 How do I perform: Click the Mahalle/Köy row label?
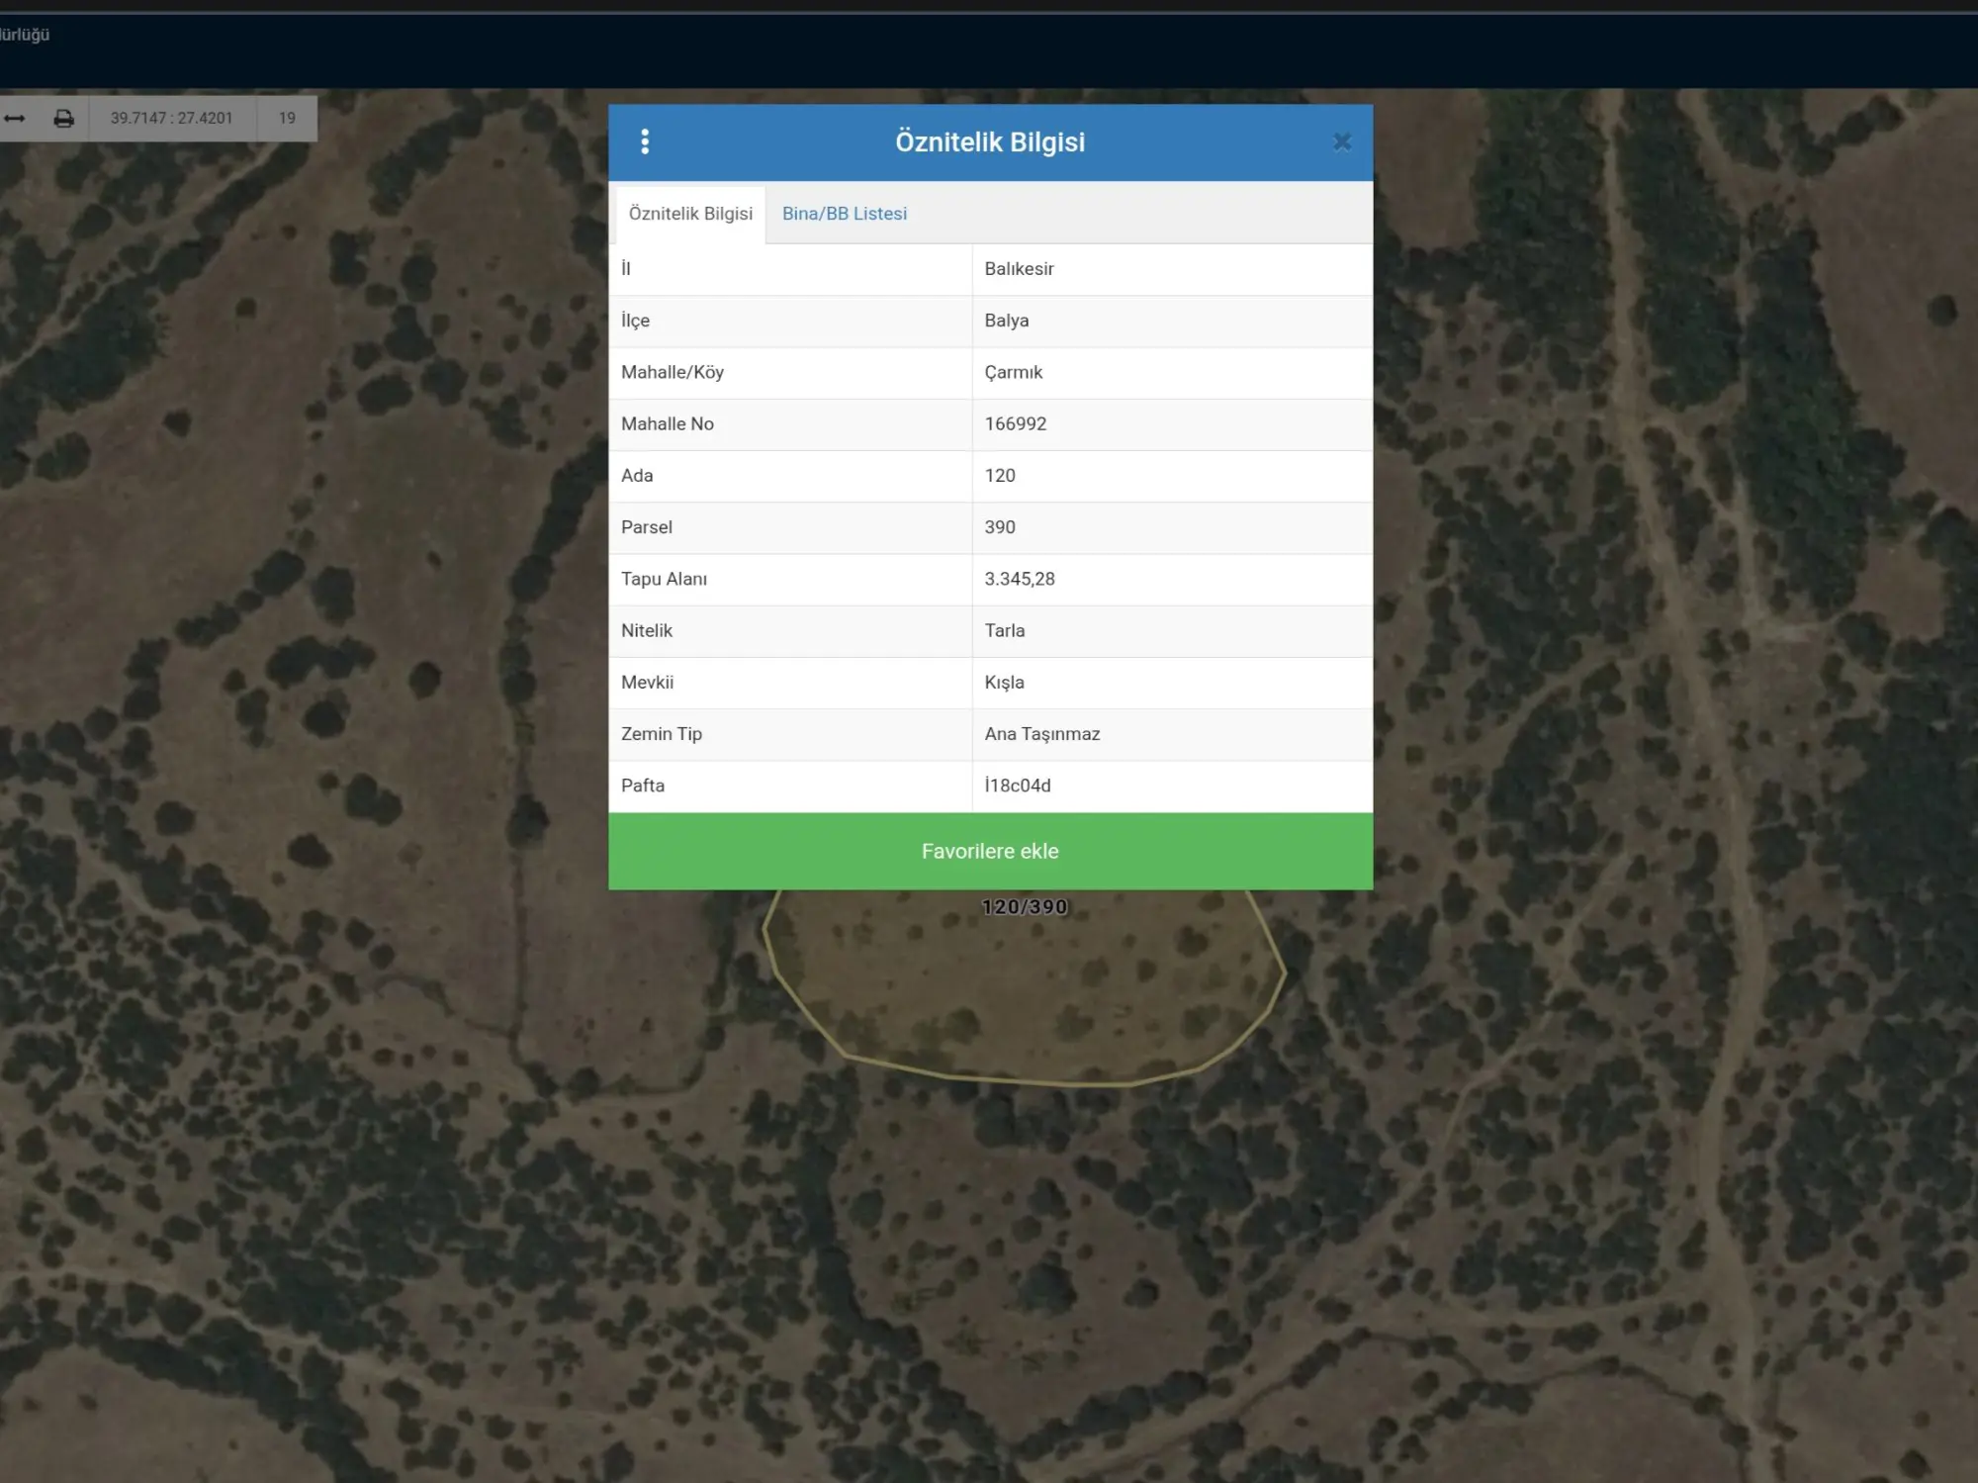(672, 372)
